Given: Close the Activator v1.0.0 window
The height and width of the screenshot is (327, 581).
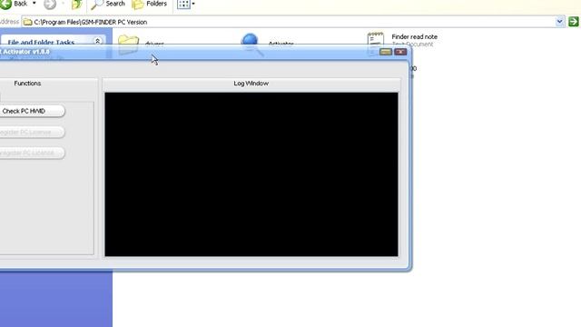Looking at the screenshot, I should pos(400,52).
